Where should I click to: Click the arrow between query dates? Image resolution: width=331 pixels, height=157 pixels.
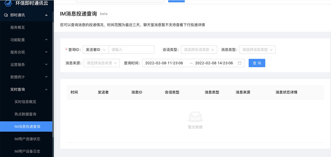tap(191, 63)
